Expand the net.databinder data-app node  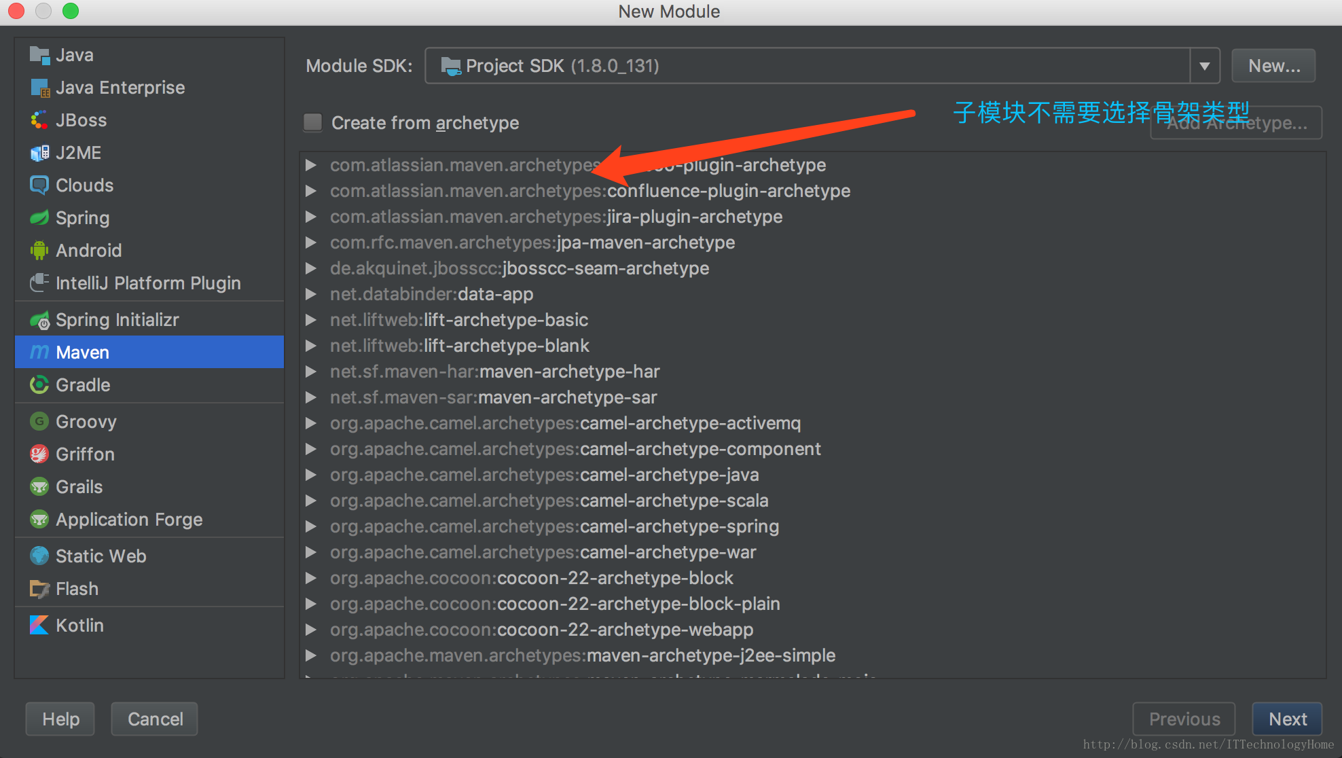tap(311, 294)
